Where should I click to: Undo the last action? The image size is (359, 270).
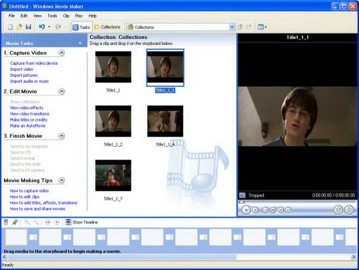tap(42, 27)
